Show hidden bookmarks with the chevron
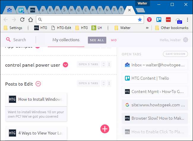Viewport: 193px width, 141px height. [x=147, y=28]
